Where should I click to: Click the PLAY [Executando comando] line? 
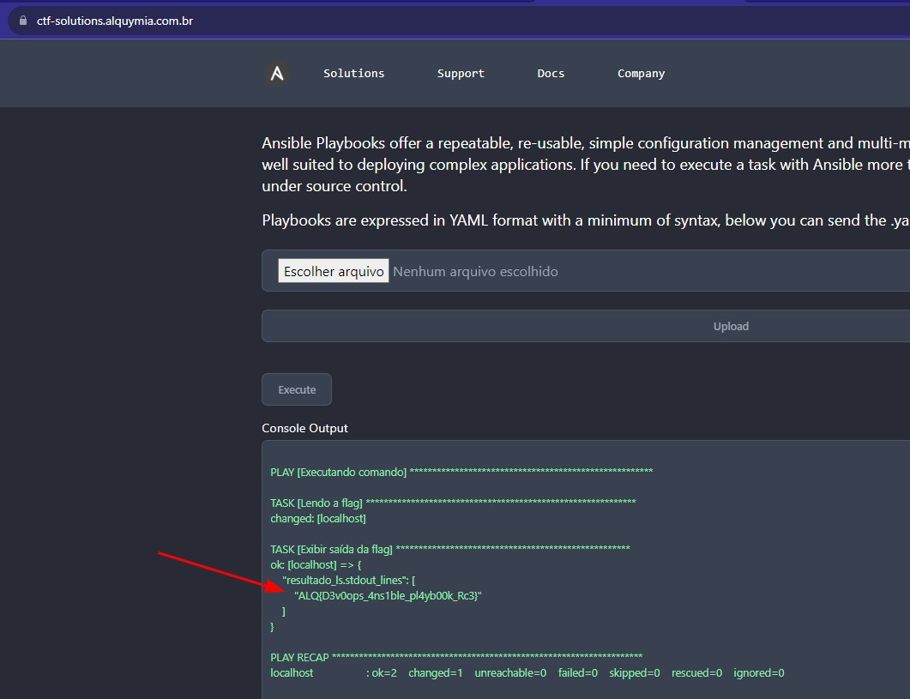pyautogui.click(x=461, y=472)
